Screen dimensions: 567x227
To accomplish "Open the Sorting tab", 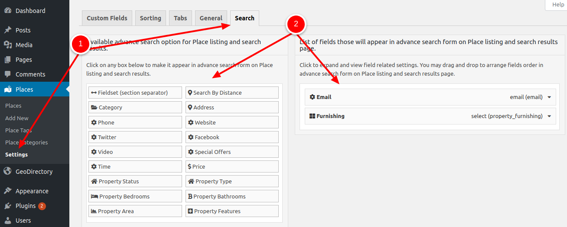I will click(x=150, y=18).
